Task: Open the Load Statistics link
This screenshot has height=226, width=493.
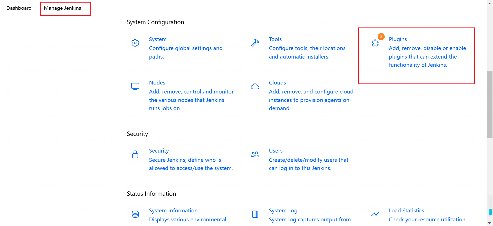Action: point(406,211)
